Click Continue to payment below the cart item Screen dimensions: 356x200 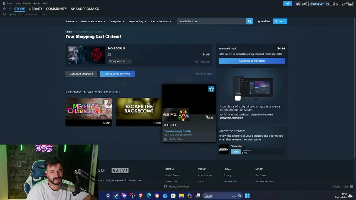[117, 74]
